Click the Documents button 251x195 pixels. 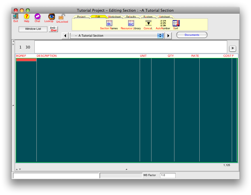point(192,35)
